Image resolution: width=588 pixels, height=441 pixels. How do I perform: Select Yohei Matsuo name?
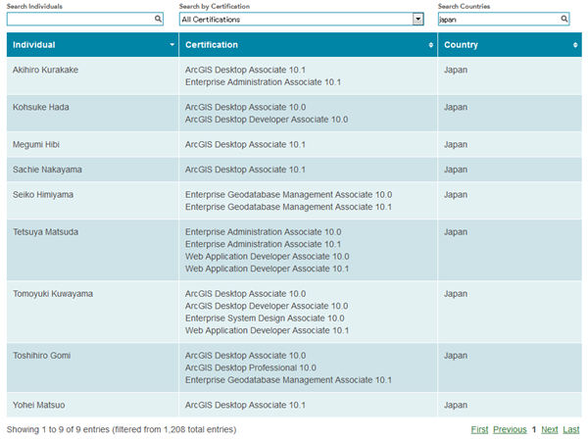(x=38, y=405)
